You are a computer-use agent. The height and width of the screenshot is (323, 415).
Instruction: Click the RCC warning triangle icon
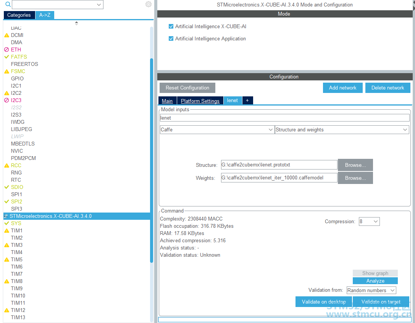pos(6,165)
